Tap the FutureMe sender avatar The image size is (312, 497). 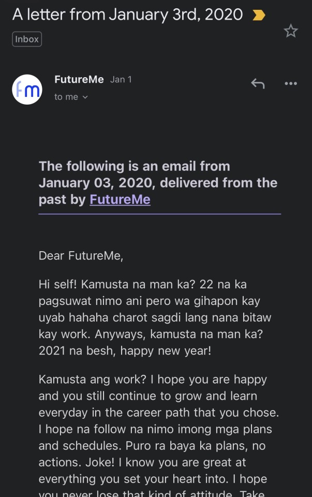(x=27, y=90)
